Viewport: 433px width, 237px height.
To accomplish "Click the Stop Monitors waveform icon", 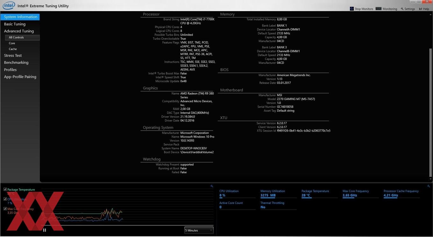I will [x=352, y=9].
